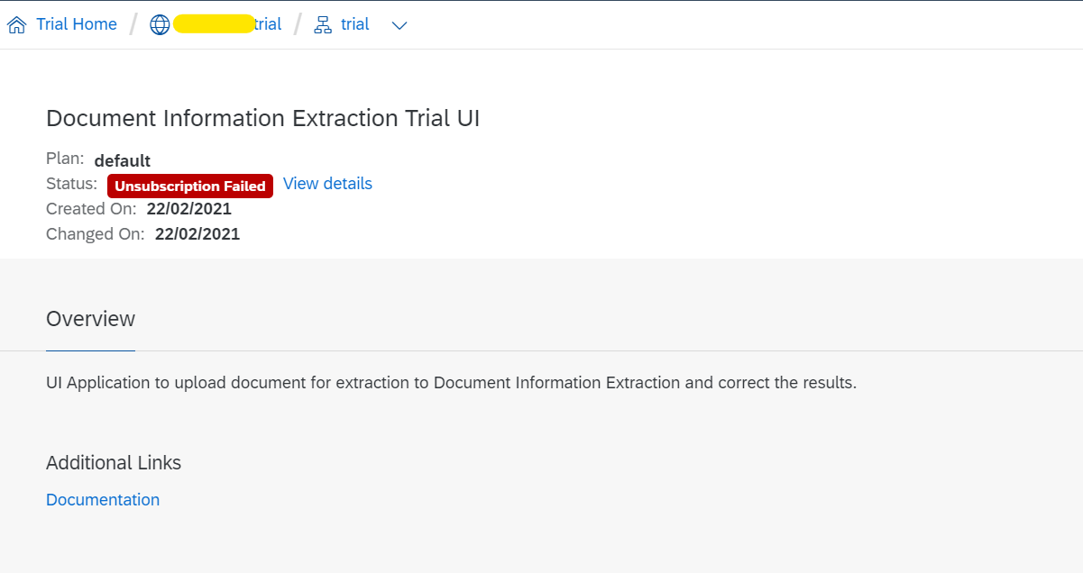Click the Status label
This screenshot has width=1083, height=573.
(x=72, y=184)
